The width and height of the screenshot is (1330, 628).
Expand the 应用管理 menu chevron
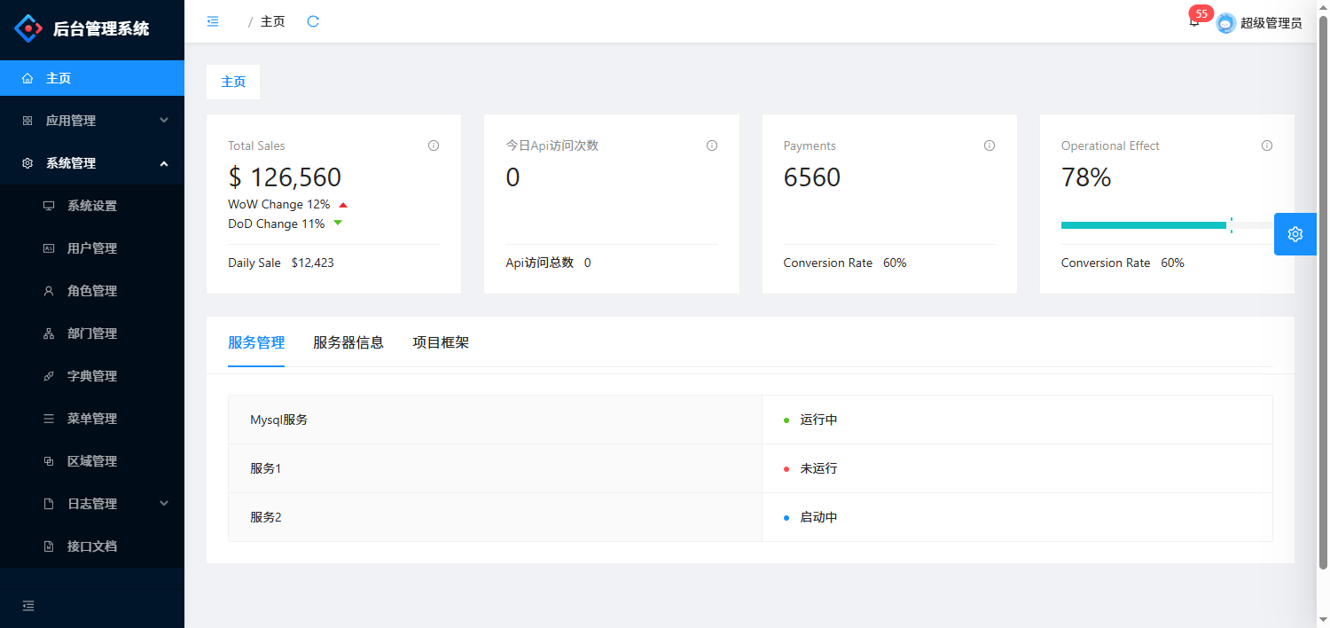[x=163, y=120]
